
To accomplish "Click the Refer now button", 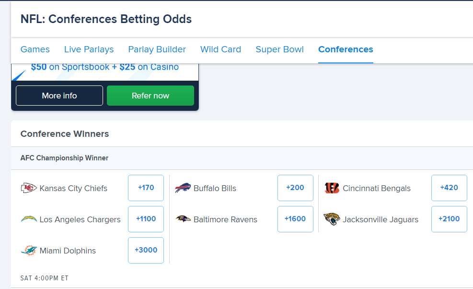I will [x=150, y=96].
